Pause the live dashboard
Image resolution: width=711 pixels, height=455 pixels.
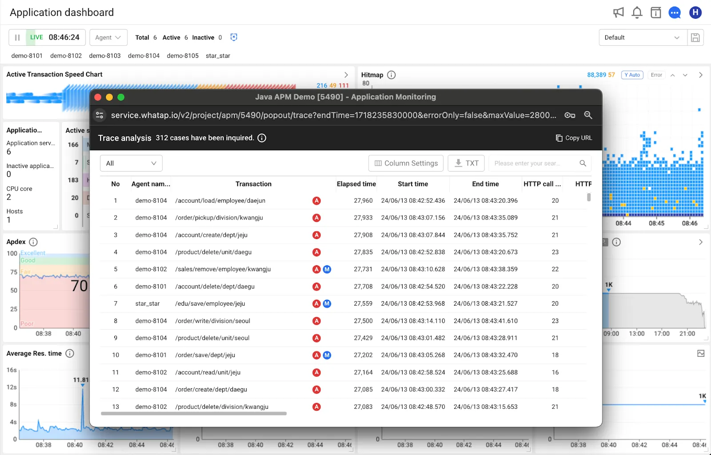(17, 37)
